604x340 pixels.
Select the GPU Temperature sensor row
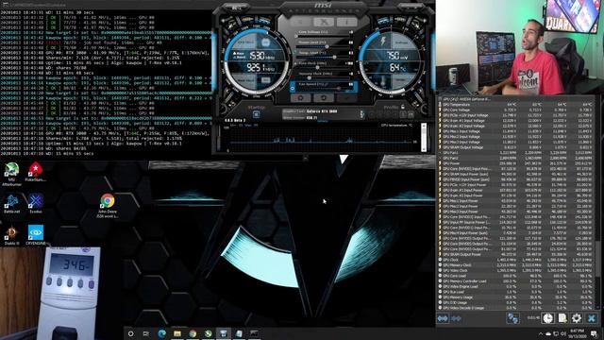coord(516,105)
